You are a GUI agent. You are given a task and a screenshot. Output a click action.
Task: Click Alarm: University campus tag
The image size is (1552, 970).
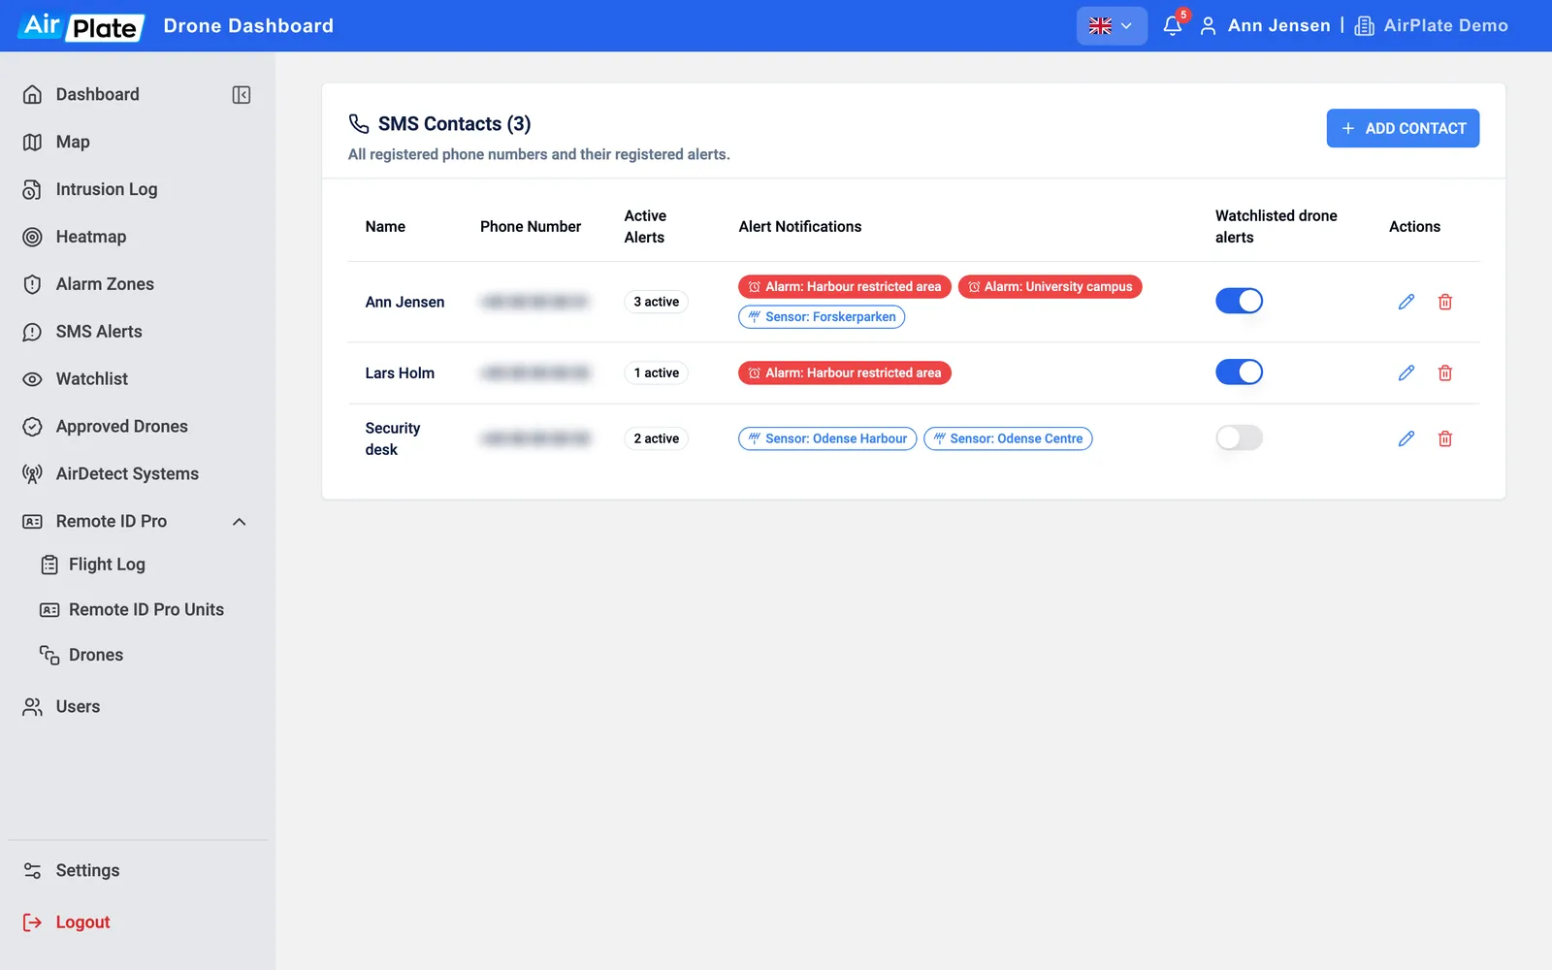click(1050, 286)
